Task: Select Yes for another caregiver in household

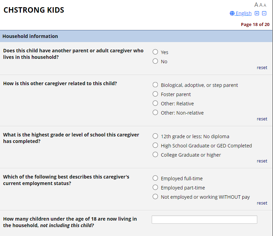Action: click(155, 52)
